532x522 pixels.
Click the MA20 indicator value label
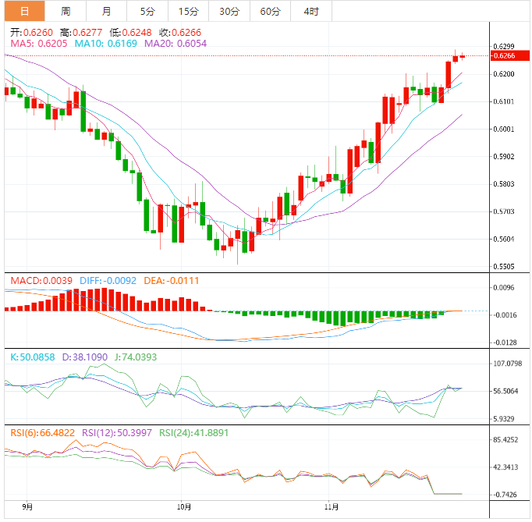point(176,44)
